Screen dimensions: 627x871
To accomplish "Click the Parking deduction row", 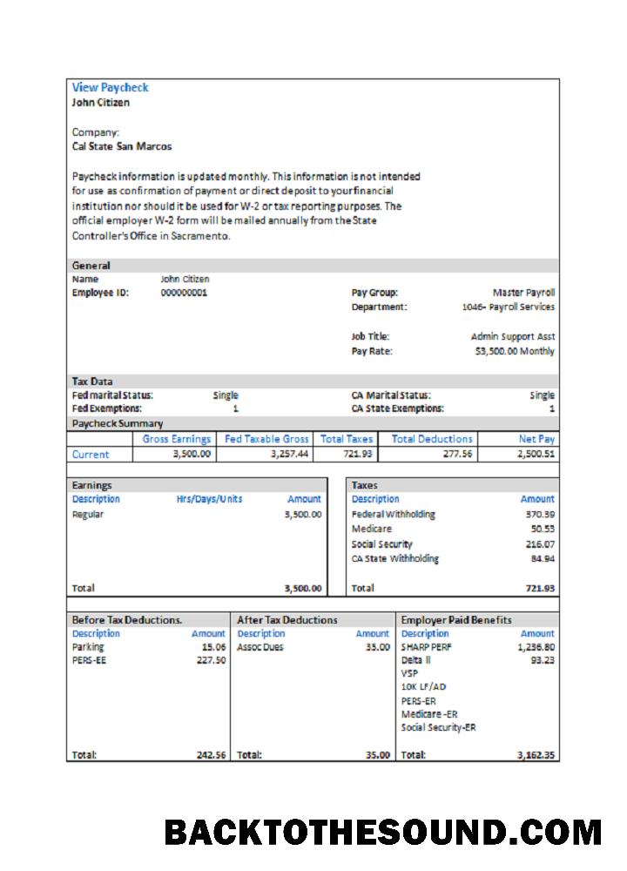I will [148, 647].
